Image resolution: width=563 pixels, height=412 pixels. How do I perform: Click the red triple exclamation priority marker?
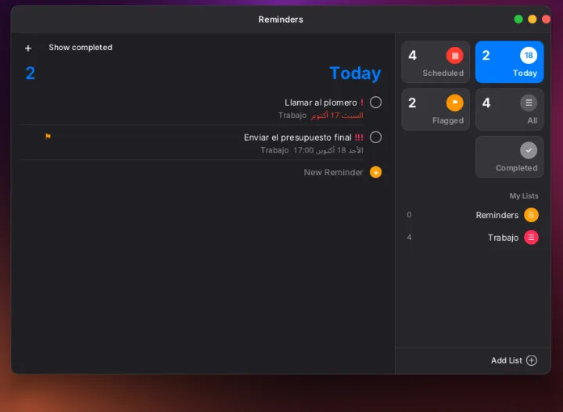pos(359,137)
